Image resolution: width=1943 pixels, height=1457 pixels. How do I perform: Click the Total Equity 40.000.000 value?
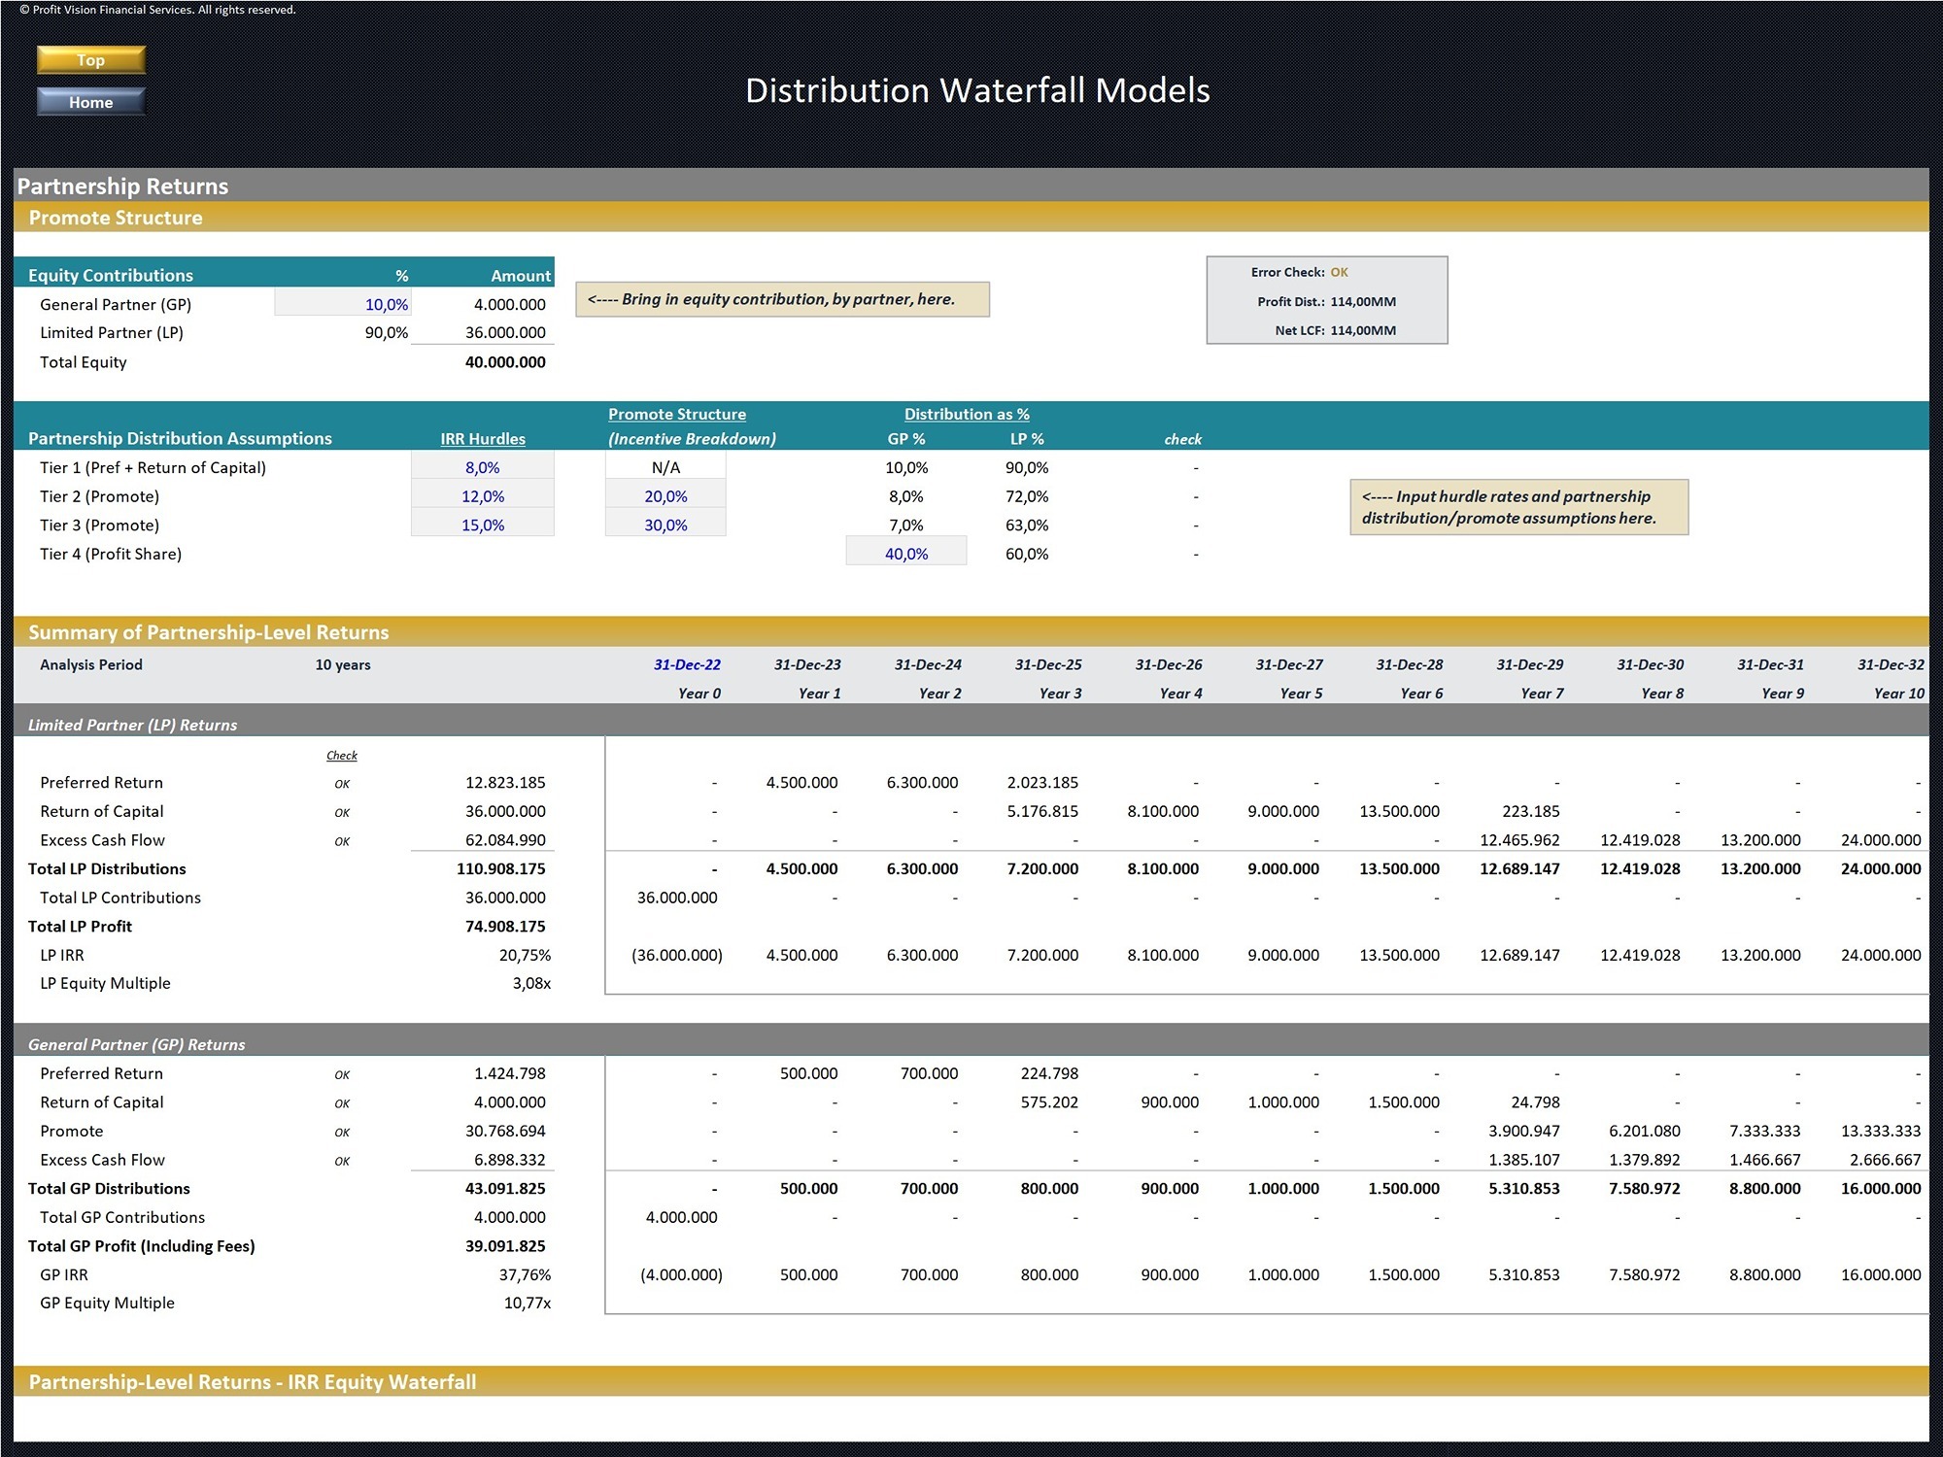click(x=505, y=362)
